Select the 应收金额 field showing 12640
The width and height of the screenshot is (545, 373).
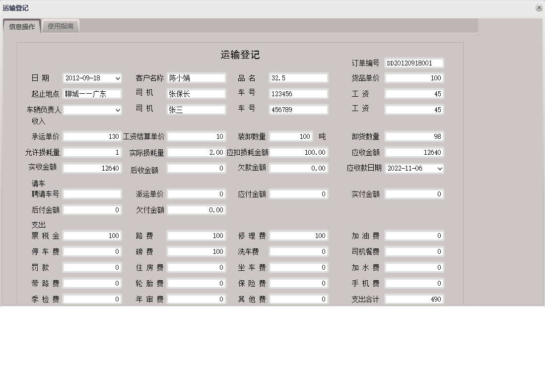click(414, 152)
